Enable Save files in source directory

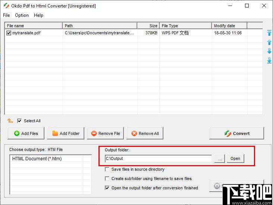click(x=107, y=169)
